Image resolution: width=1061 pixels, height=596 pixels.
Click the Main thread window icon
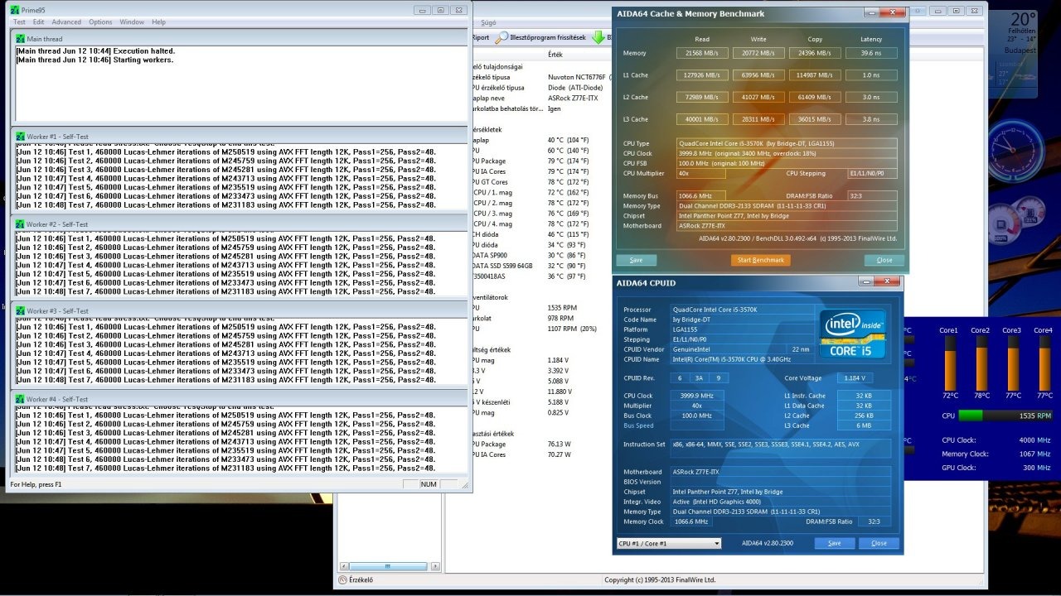(20, 39)
